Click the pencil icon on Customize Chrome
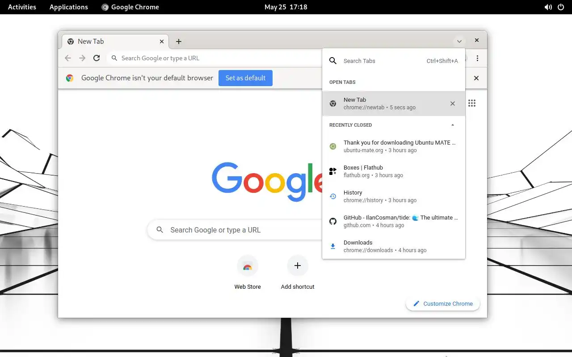Image resolution: width=572 pixels, height=357 pixels. (x=416, y=303)
